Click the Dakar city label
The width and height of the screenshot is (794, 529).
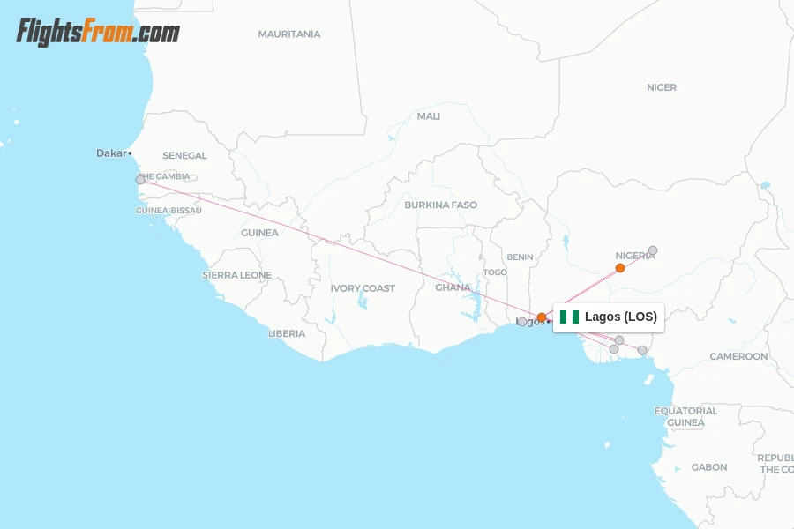pyautogui.click(x=111, y=153)
